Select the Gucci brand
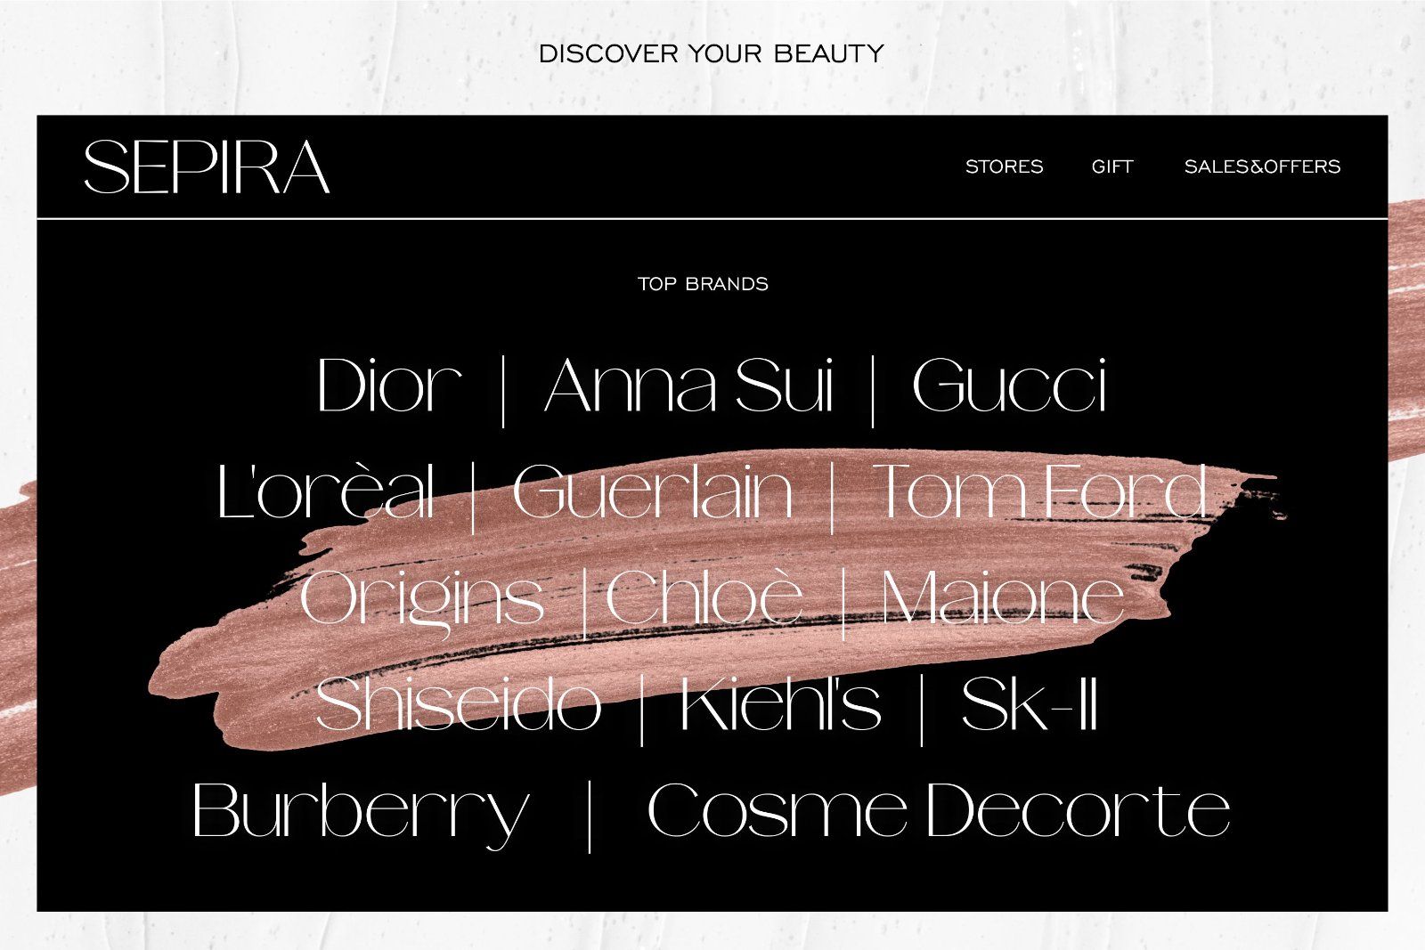Viewport: 1425px width, 950px height. click(x=1010, y=386)
